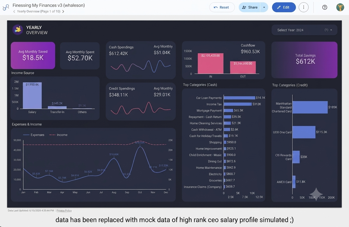Click the Share button
349x227 pixels.
[250, 7]
